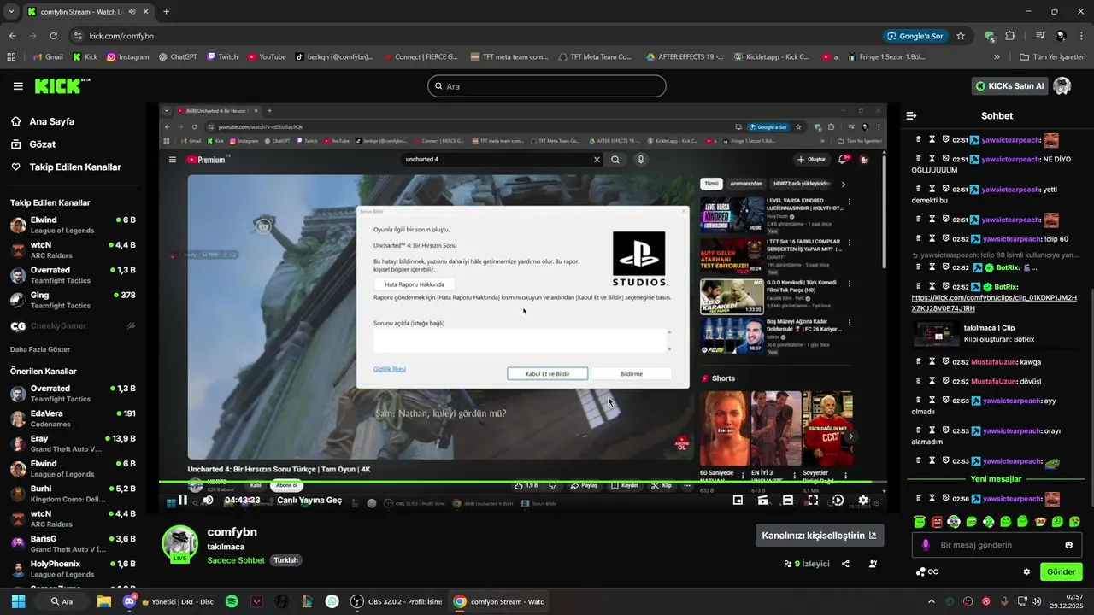The height and width of the screenshot is (615, 1094).
Task: Open the clip link posted by BotRix
Action: [994, 302]
